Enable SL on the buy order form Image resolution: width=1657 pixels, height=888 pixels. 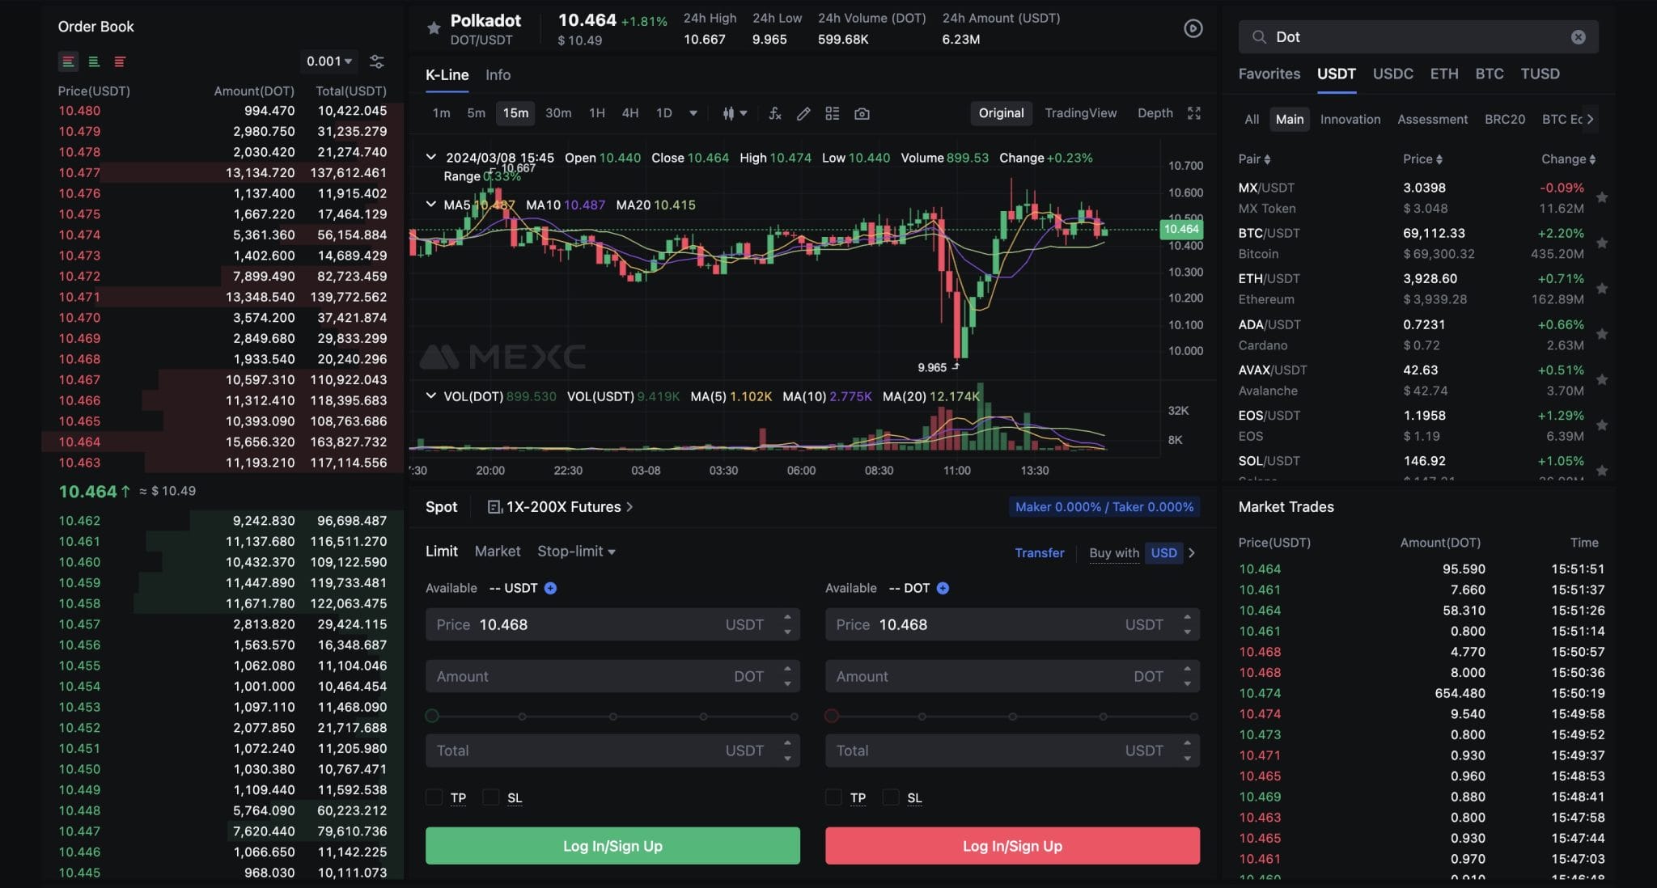tap(489, 797)
